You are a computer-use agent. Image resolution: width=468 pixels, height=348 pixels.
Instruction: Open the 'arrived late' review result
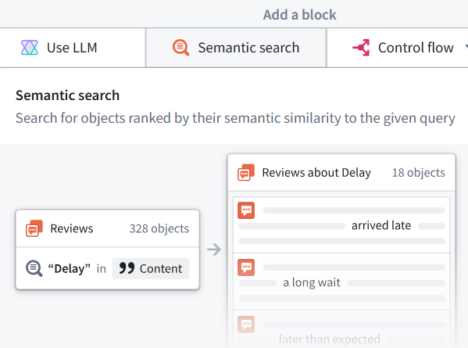(x=341, y=225)
